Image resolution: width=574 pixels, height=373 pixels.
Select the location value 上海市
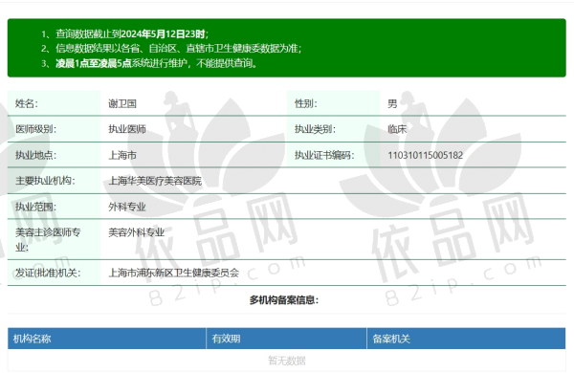click(x=122, y=155)
